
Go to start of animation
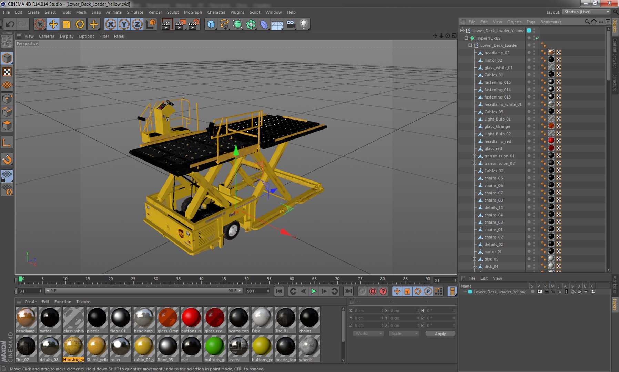tap(279, 291)
